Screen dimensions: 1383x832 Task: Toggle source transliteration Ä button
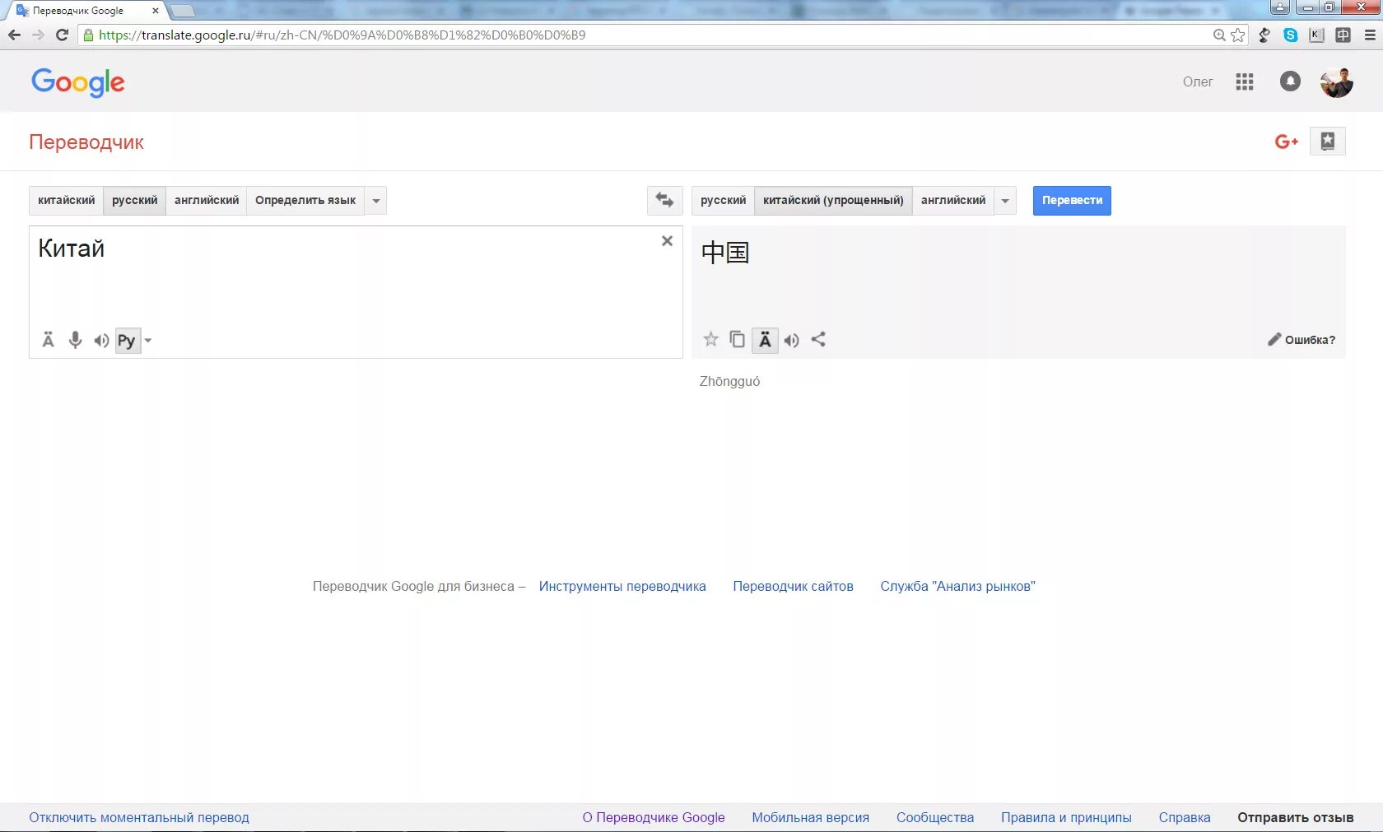tap(49, 340)
